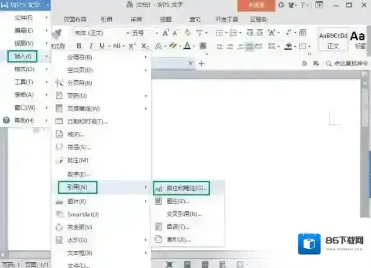Apply the 正文 style thumbnail
The height and width of the screenshot is (268, 371).
pos(333,40)
